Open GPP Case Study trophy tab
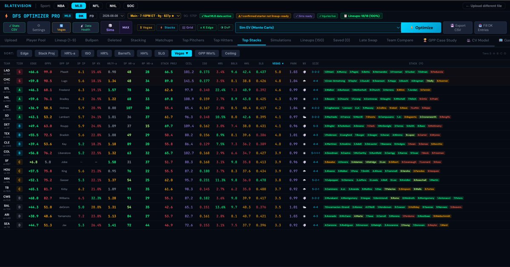This screenshot has height=267, width=510. tap(440, 40)
